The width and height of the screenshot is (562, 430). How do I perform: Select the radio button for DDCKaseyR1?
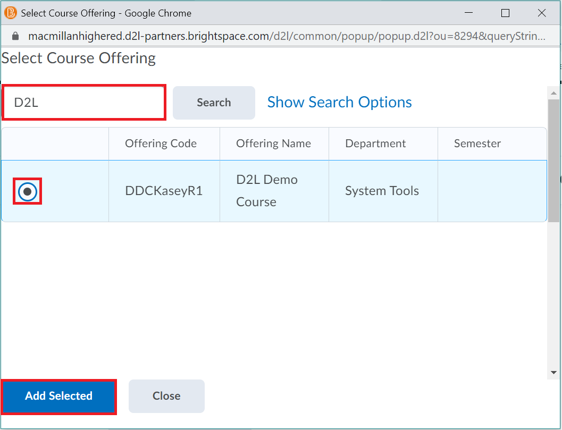point(27,191)
